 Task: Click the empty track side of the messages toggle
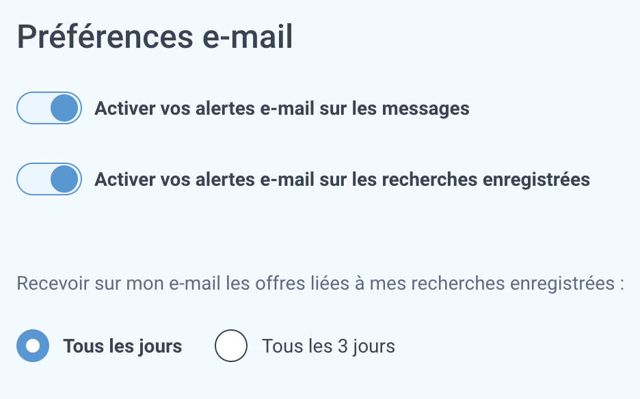(34, 108)
